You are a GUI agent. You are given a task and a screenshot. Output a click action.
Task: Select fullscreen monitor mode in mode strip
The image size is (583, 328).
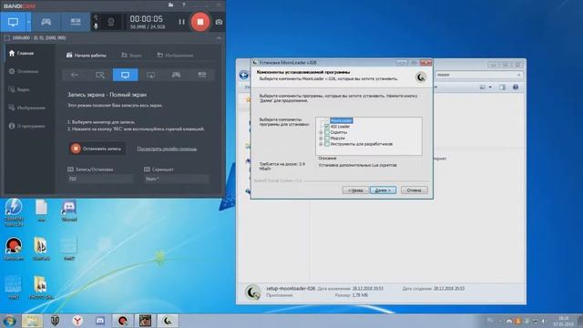[126, 75]
